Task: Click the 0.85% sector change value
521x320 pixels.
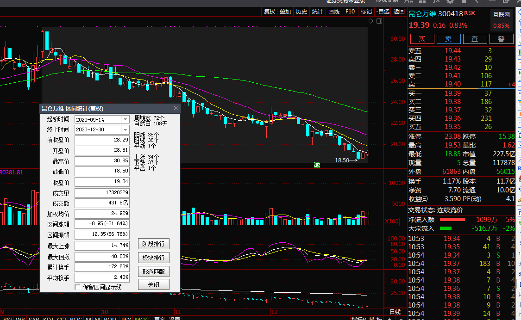Action: 502,25
